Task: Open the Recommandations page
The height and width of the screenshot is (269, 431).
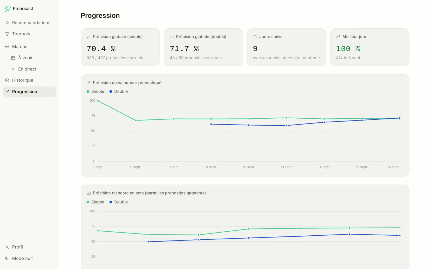Action: pos(29,23)
